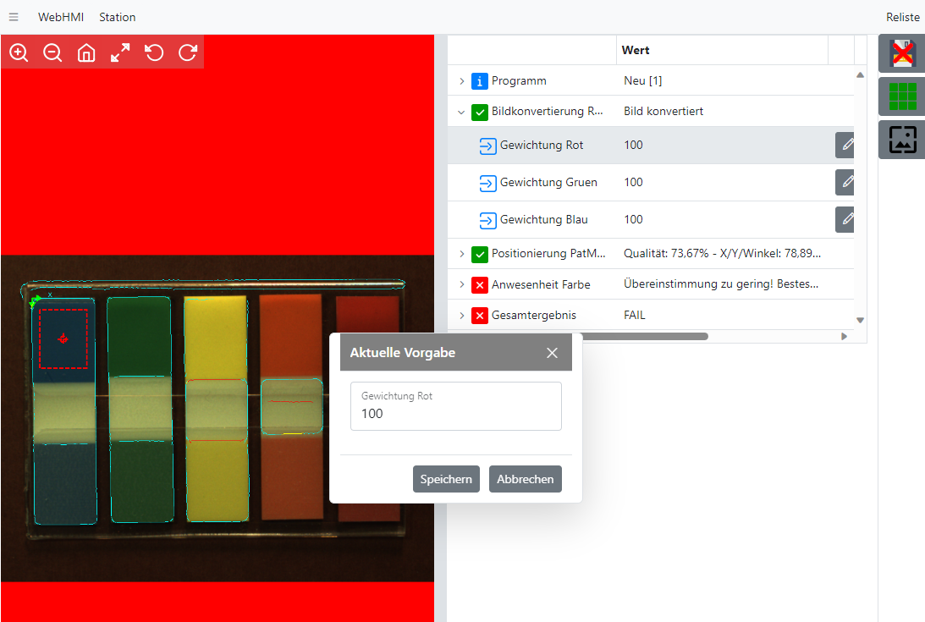
Task: Expand the Anwesenheit Farbe row
Action: pyautogui.click(x=461, y=284)
